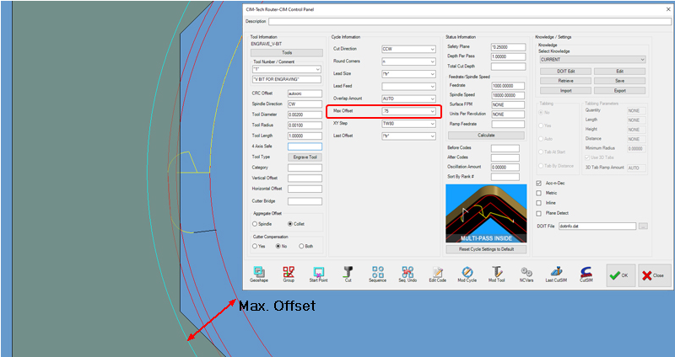The image size is (675, 357).
Task: Click the Calculate button
Action: (486, 135)
